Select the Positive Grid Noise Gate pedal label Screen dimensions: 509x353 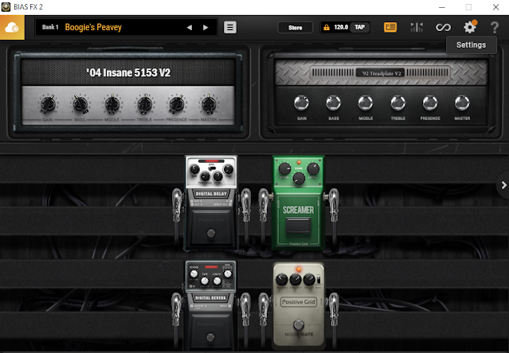click(x=299, y=302)
